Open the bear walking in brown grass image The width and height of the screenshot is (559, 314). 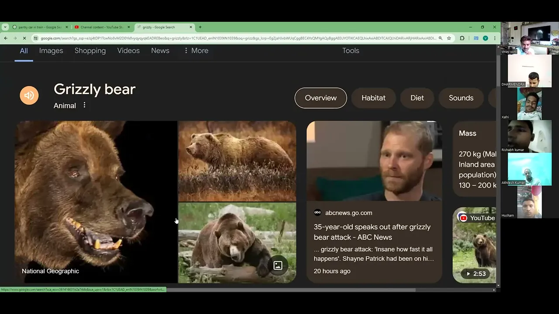(x=237, y=161)
